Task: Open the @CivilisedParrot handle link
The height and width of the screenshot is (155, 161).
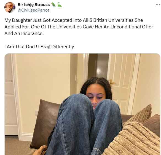Action: (x=33, y=10)
